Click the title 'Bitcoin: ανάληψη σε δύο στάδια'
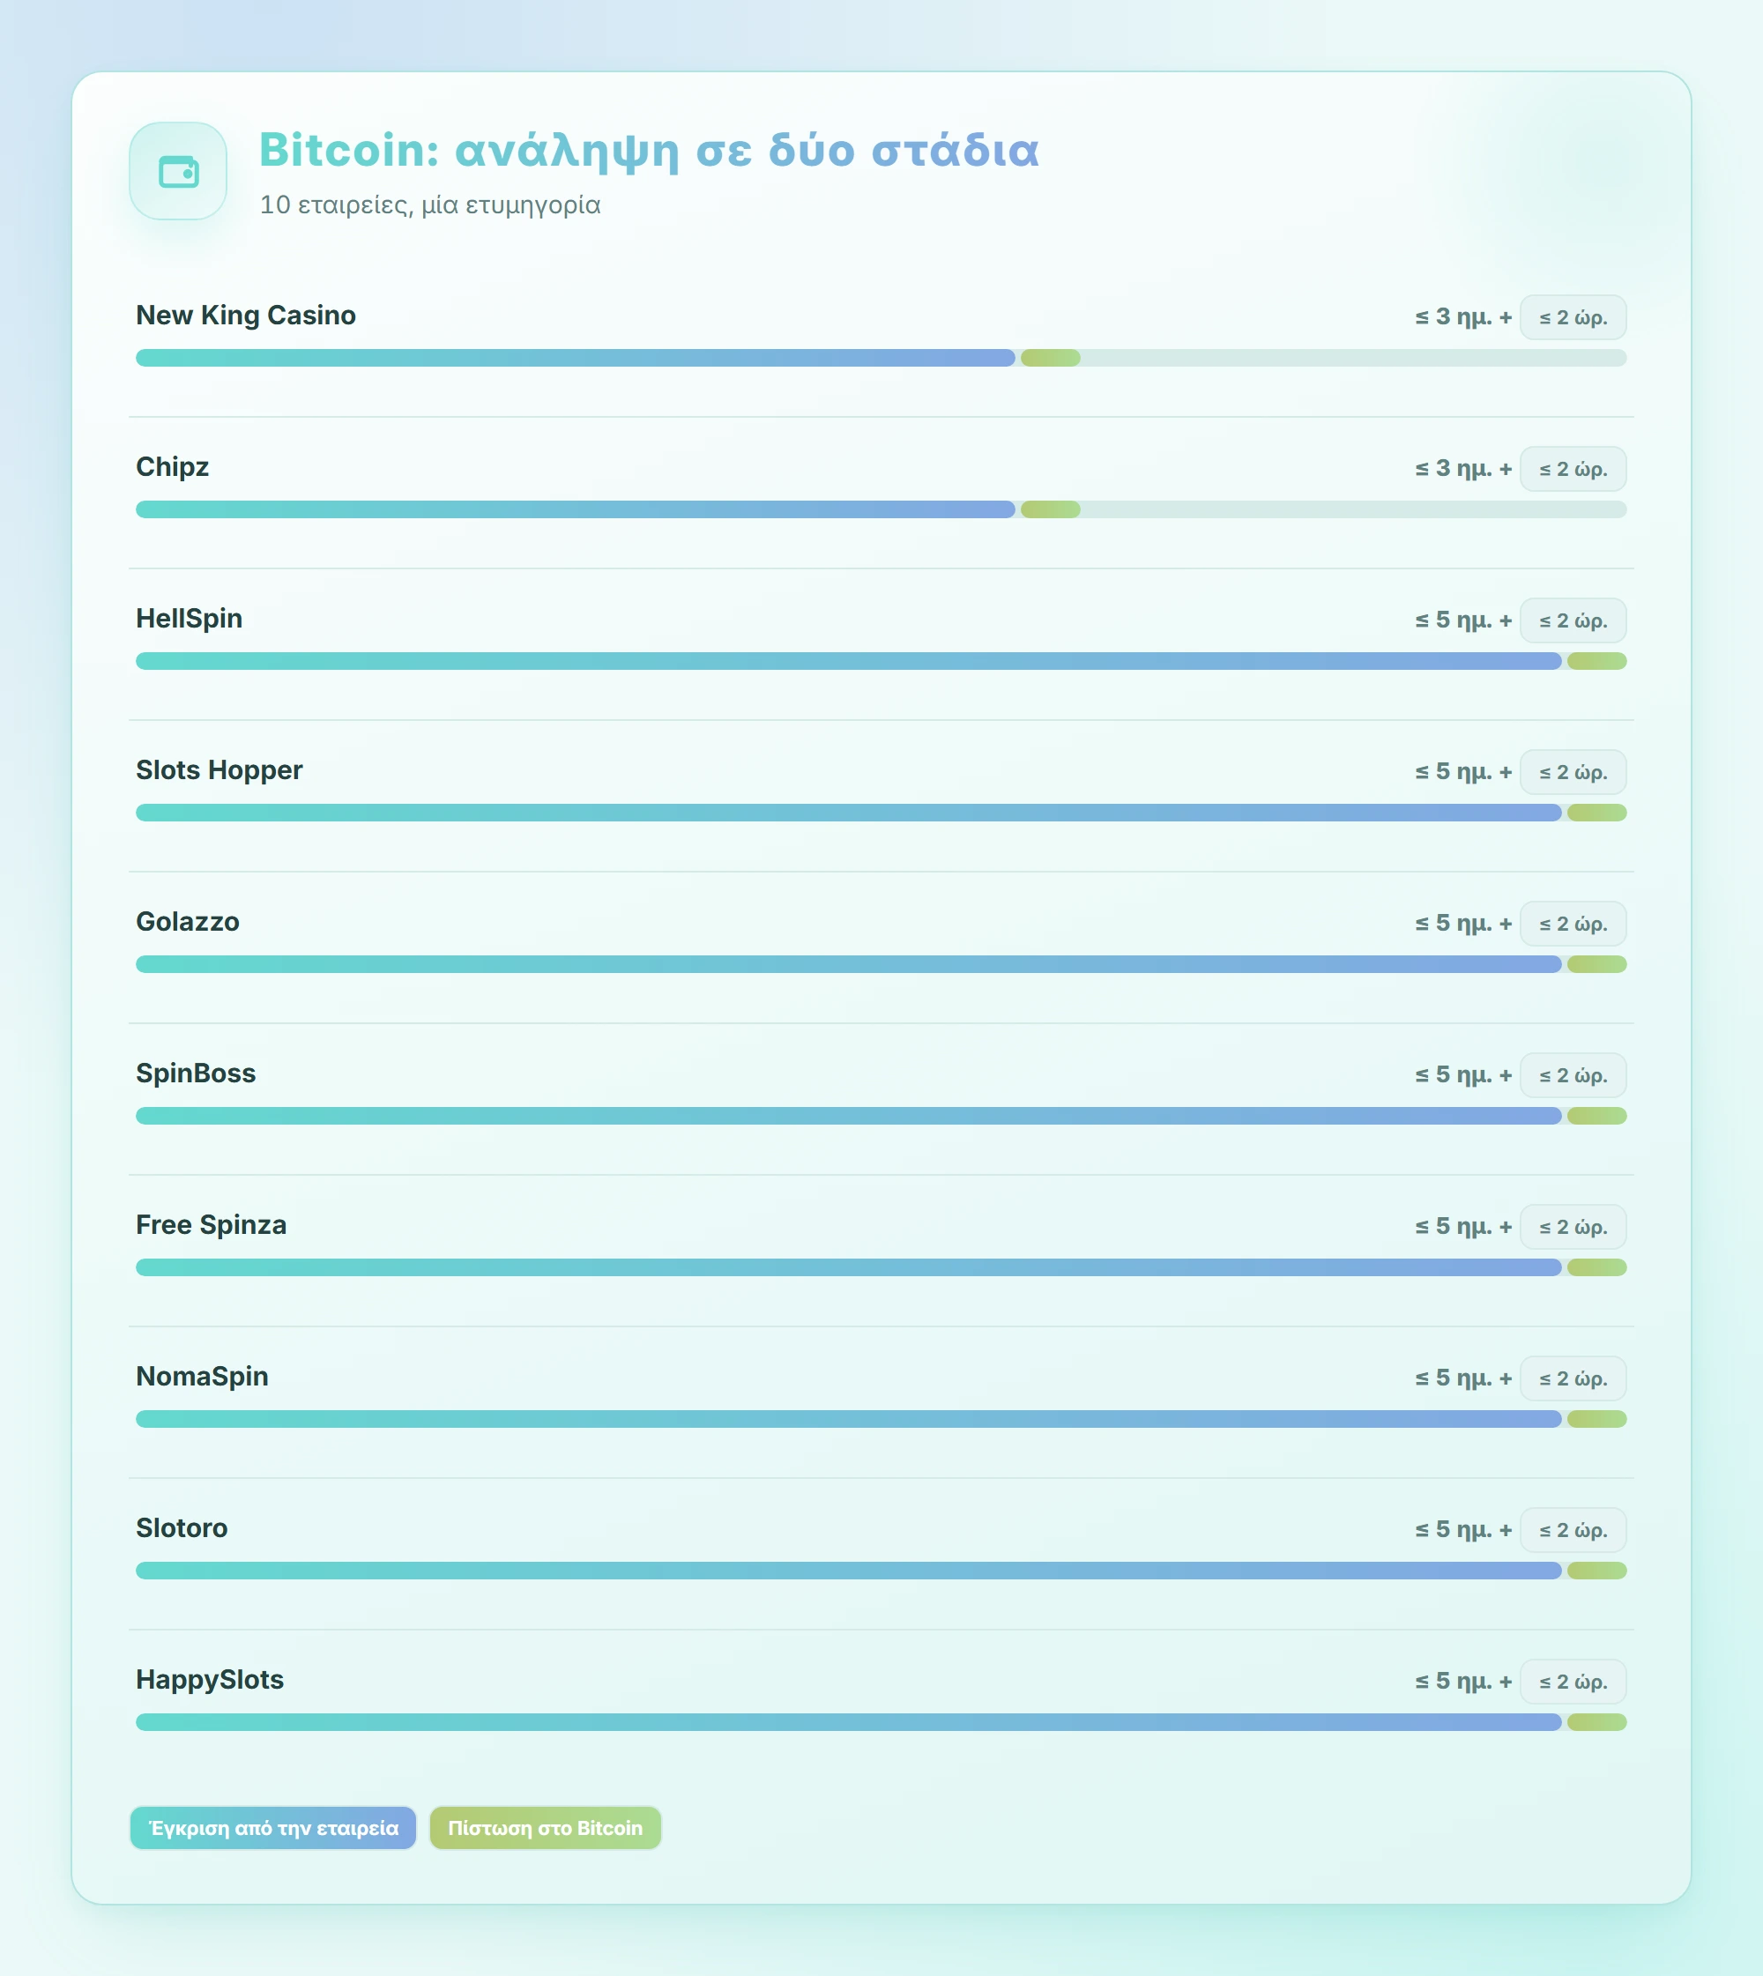The width and height of the screenshot is (1763, 1976). click(x=649, y=150)
